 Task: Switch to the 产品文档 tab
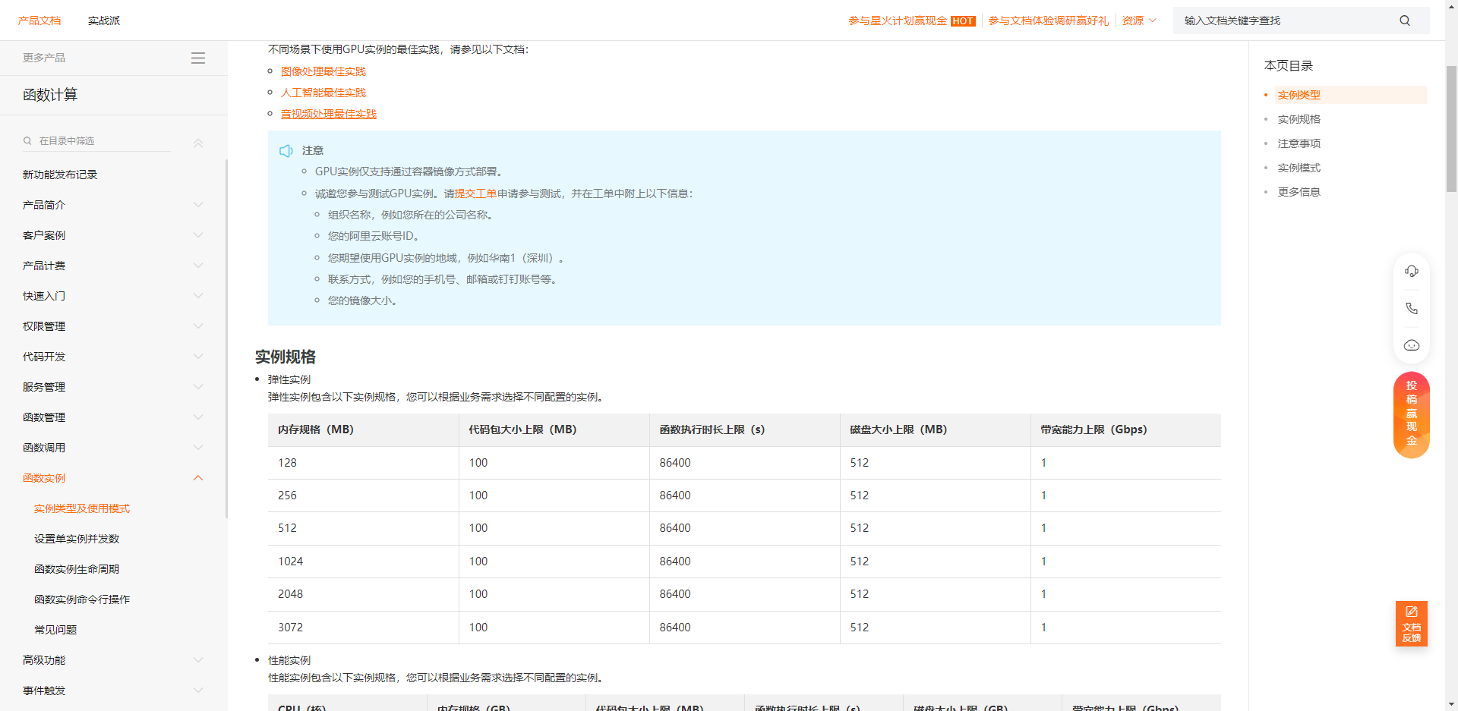(39, 20)
